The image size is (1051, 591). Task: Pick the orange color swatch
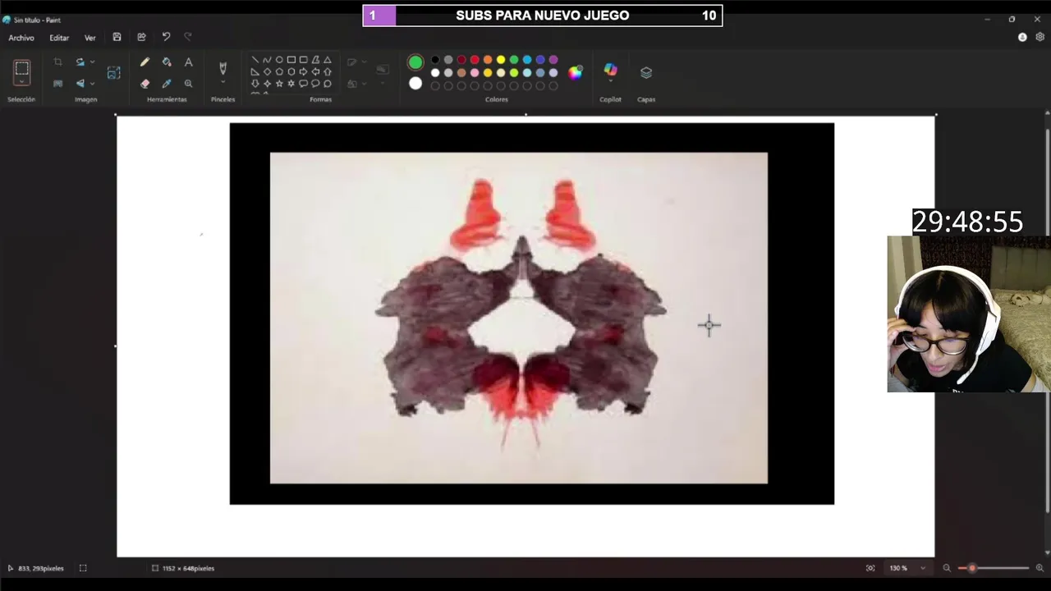point(488,60)
